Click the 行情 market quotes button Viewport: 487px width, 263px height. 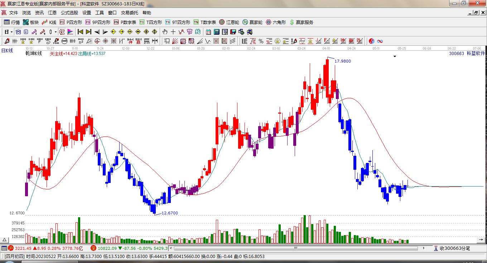(12, 22)
